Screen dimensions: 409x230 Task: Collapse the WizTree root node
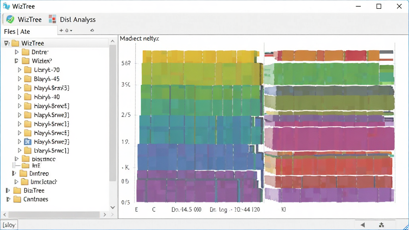coord(6,43)
